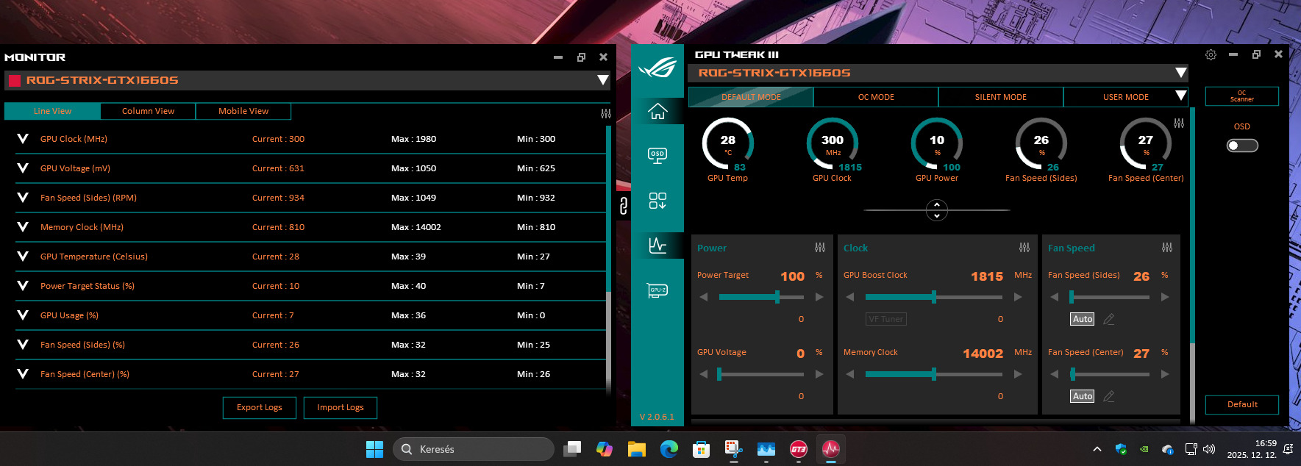
Task: Launch GPU-Z from the sidebar icon
Action: point(657,290)
